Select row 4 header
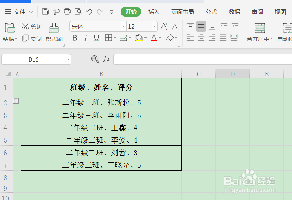Screen dimensions: 292x200 6,128
